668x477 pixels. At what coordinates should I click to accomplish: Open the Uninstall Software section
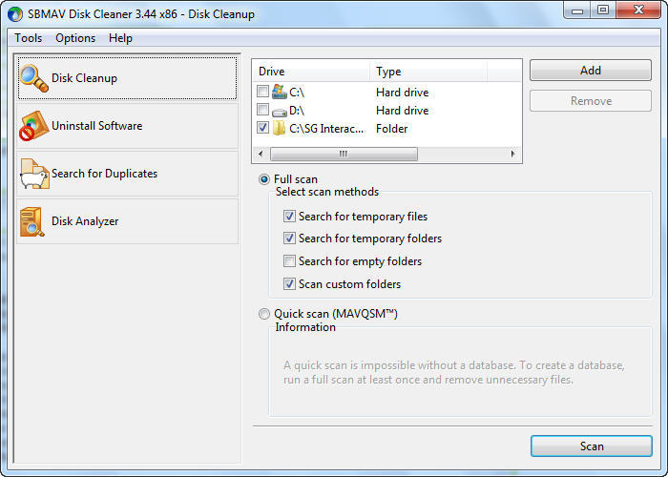(x=127, y=126)
